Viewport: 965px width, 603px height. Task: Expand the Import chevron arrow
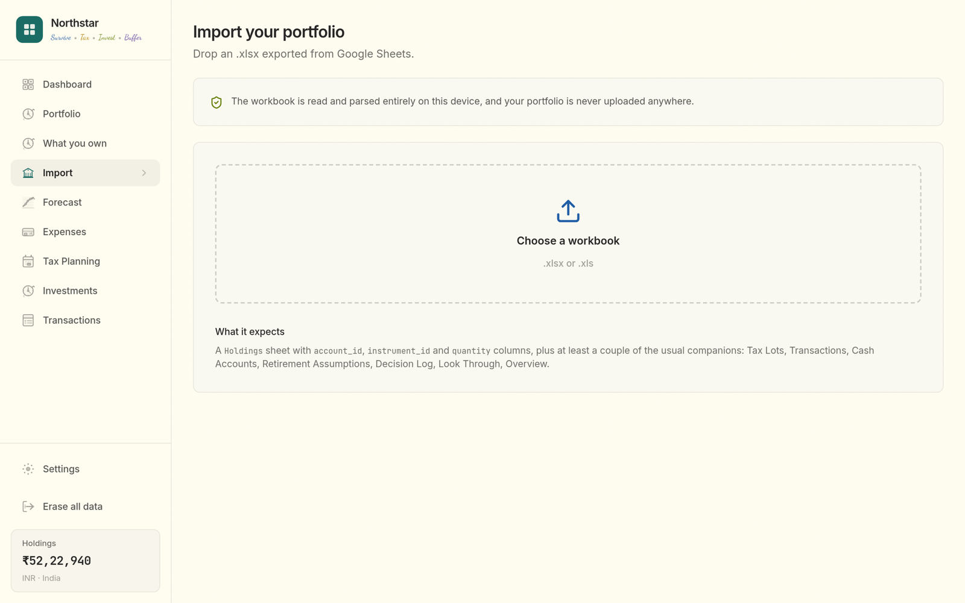click(144, 173)
